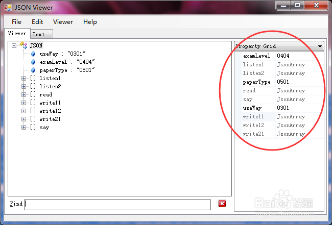The height and width of the screenshot is (225, 332).
Task: Click write12 row in property grid
Action: click(x=282, y=126)
